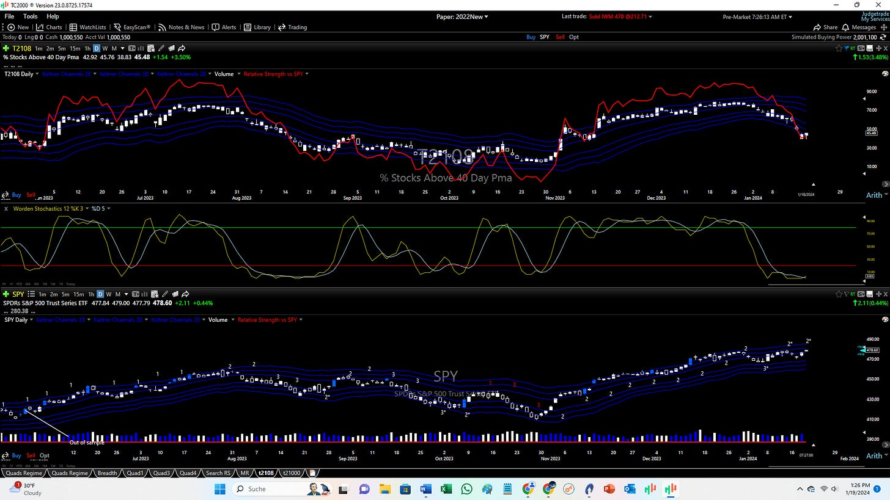Open the Library
890x500 pixels.
click(257, 27)
